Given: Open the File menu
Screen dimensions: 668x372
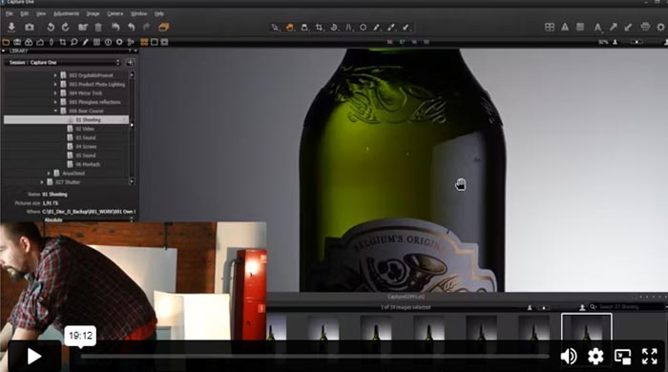Looking at the screenshot, I should coord(10,13).
